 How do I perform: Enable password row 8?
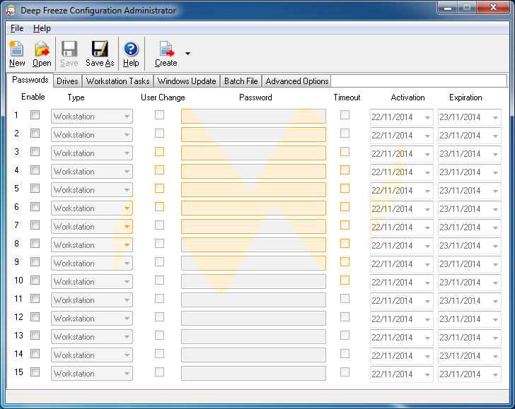35,244
